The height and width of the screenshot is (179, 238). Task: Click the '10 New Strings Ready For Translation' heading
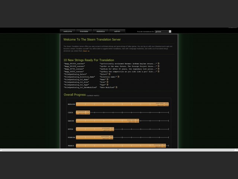pyautogui.click(x=89, y=60)
